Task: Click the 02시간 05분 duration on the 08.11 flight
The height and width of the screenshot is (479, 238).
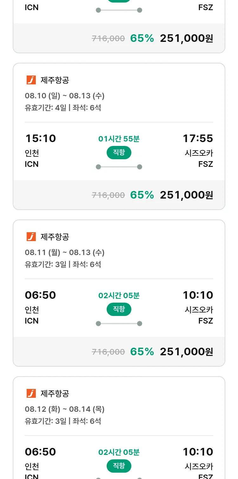Action: (119, 296)
